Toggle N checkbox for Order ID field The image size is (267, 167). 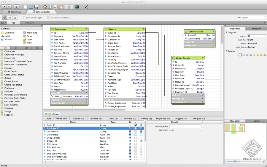point(130,125)
